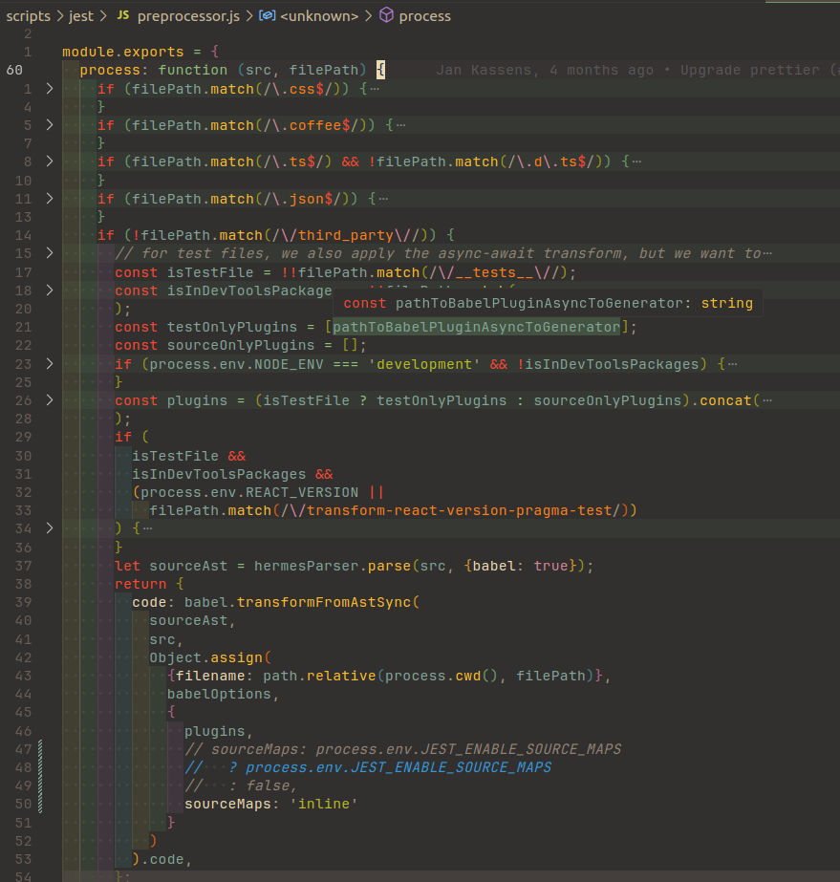
Task: Expand the isInDevToolsPackage line fold arrow
Action: (x=50, y=290)
